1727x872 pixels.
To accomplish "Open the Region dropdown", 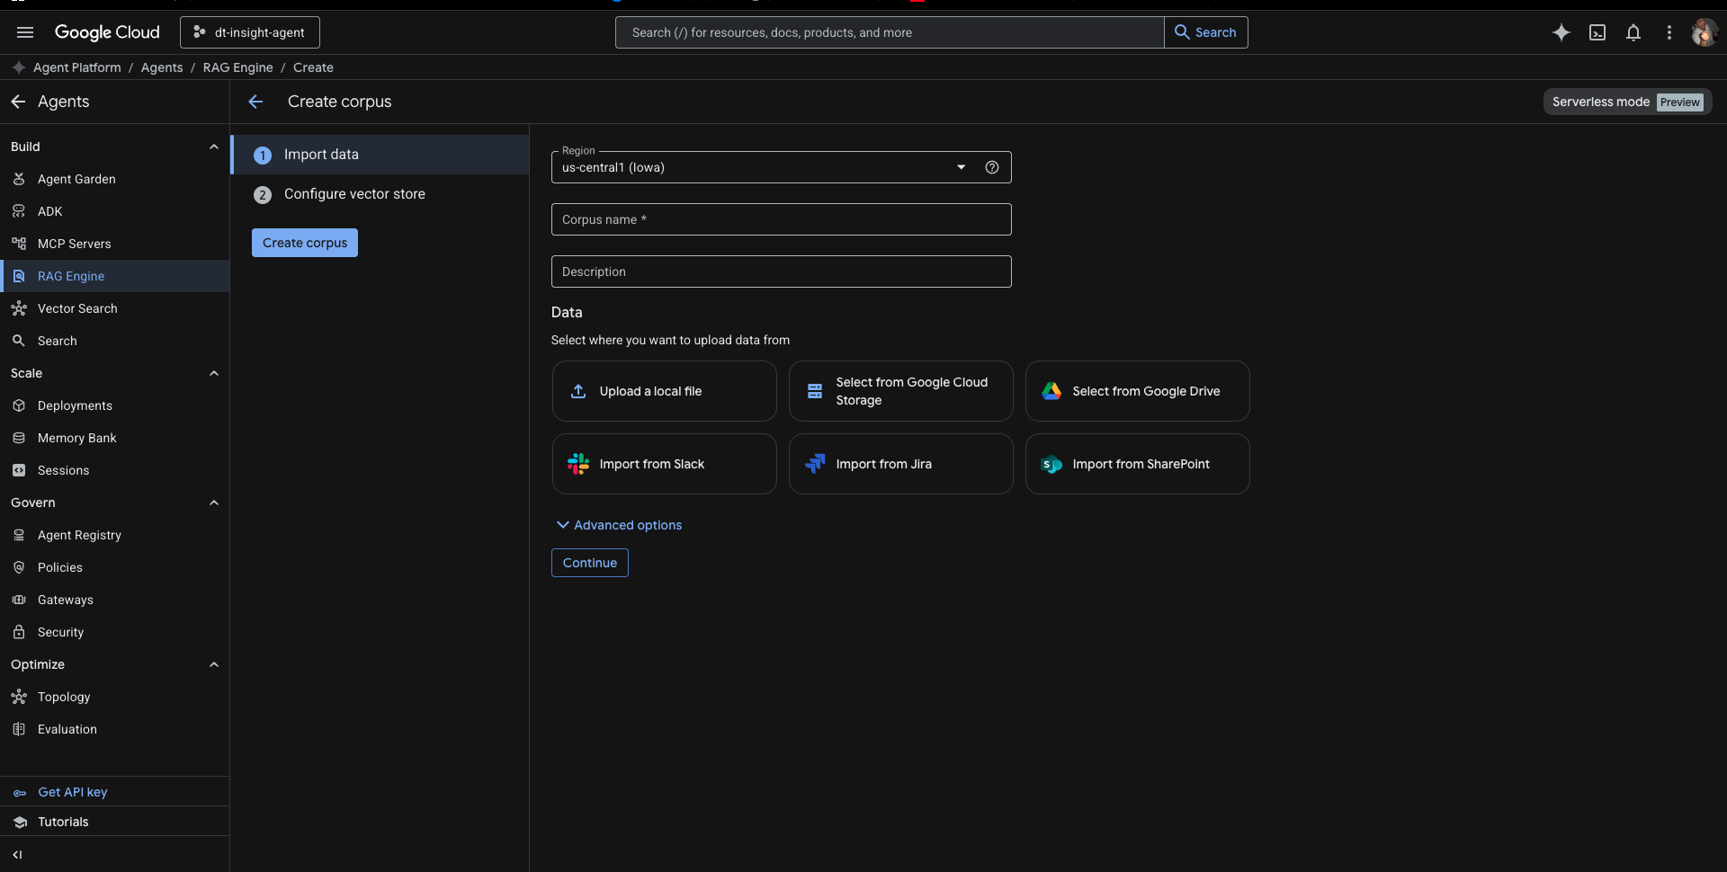I will 781,167.
